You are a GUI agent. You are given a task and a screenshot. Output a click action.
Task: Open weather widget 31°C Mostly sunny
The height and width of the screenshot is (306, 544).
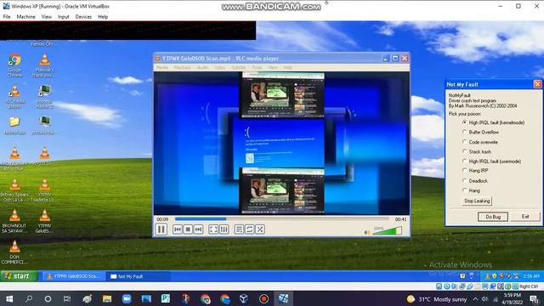click(x=436, y=299)
